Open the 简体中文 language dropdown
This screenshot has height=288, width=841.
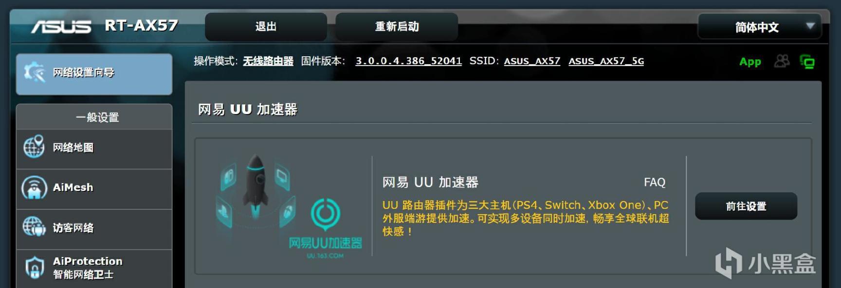(x=759, y=27)
